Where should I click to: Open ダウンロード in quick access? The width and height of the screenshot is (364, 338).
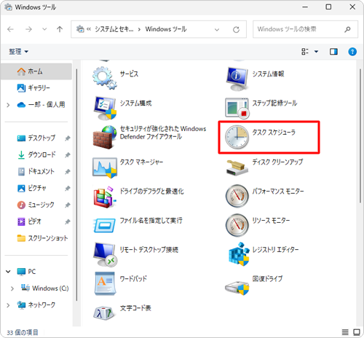click(x=36, y=154)
